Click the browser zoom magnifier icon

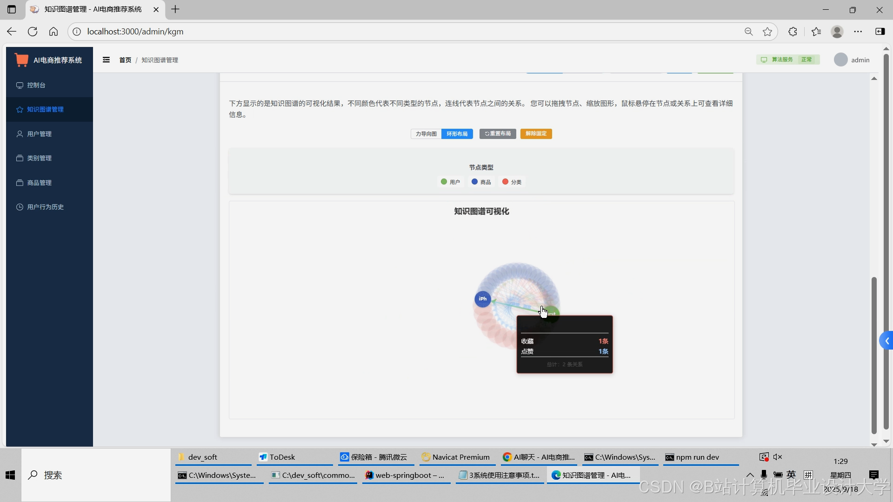tap(748, 32)
